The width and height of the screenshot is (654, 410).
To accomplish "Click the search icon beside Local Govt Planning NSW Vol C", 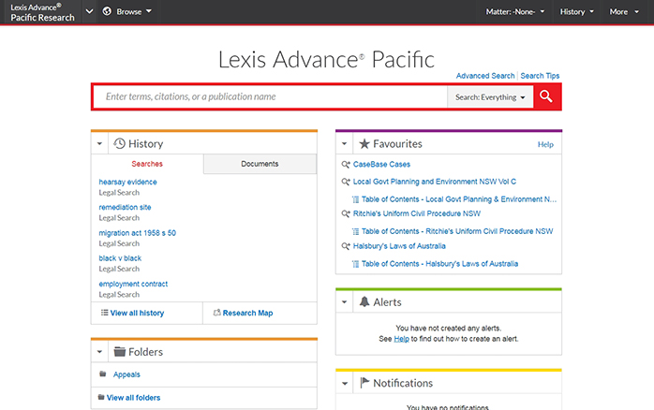I will click(x=346, y=182).
